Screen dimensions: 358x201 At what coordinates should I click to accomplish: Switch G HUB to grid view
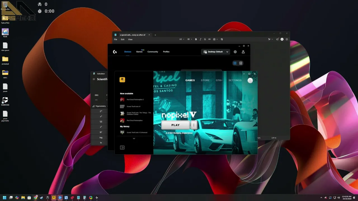[x=235, y=63]
